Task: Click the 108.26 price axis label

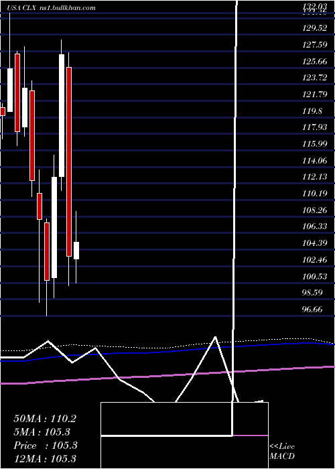Action: click(x=315, y=210)
